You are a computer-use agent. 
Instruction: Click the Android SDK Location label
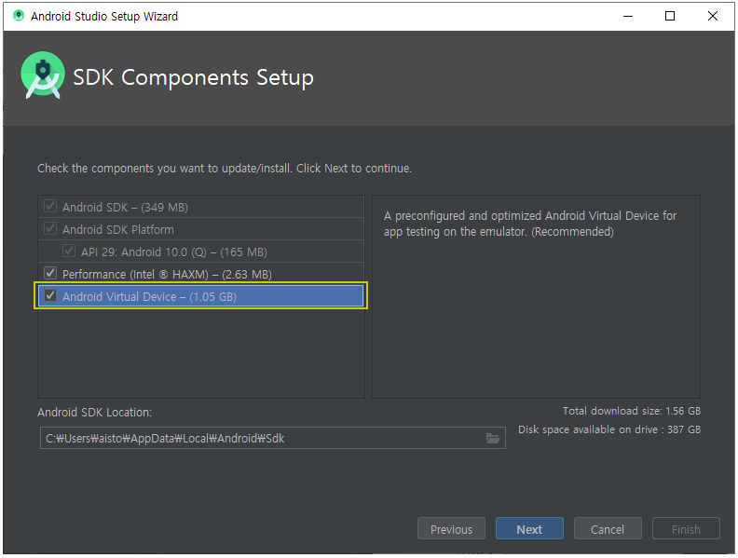point(95,412)
